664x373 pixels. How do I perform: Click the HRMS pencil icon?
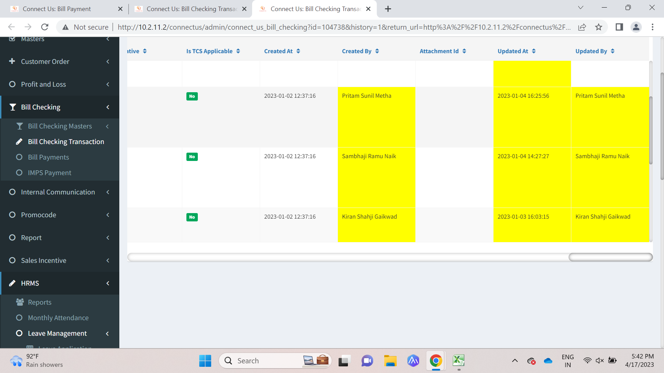click(12, 283)
